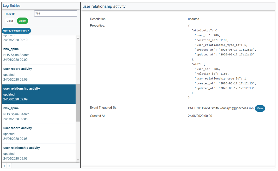Click the scroll down arrow in log list

click(x=78, y=160)
